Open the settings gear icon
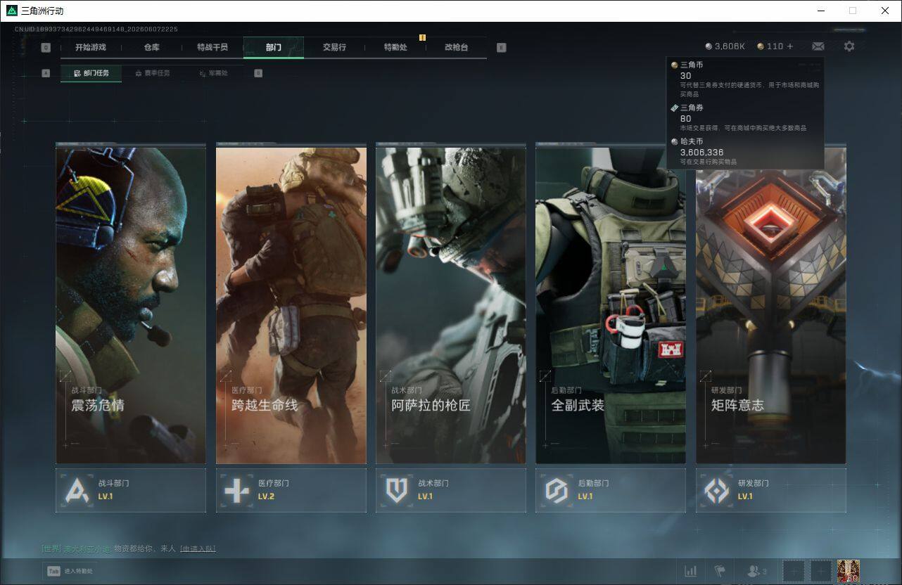 [849, 46]
